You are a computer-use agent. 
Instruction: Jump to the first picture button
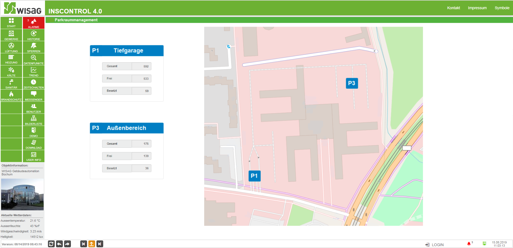[84, 244]
